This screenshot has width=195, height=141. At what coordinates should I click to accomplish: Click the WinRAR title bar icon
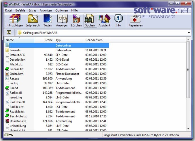click(5, 4)
